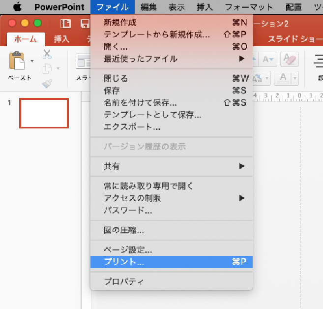Choose パスワード... entry
Image resolution: width=323 pixels, height=309 pixels.
click(172, 210)
